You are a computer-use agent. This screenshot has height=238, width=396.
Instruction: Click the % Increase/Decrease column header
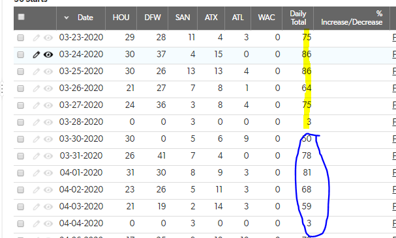coord(352,18)
